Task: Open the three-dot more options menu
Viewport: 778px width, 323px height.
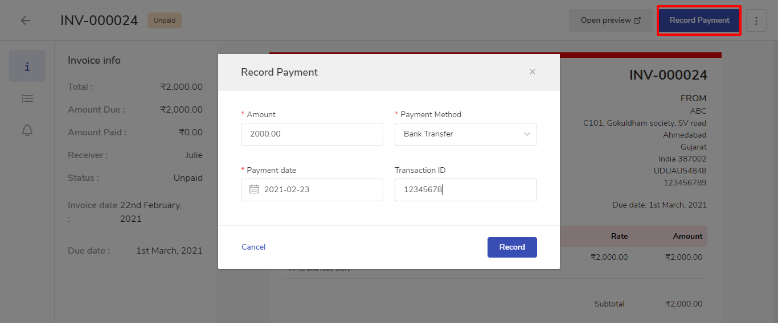Action: (x=756, y=20)
